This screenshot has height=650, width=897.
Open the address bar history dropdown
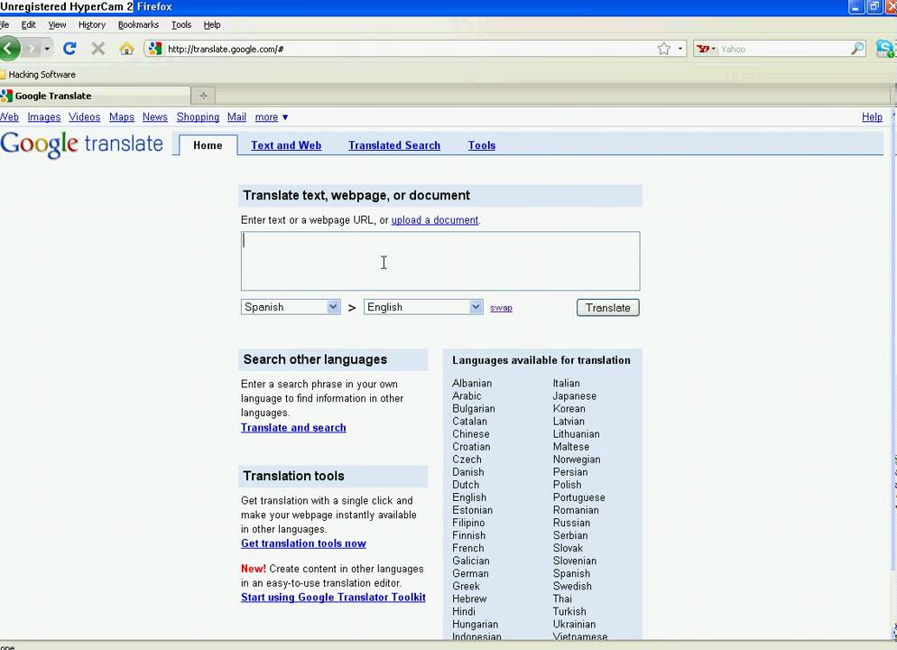pyautogui.click(x=680, y=49)
